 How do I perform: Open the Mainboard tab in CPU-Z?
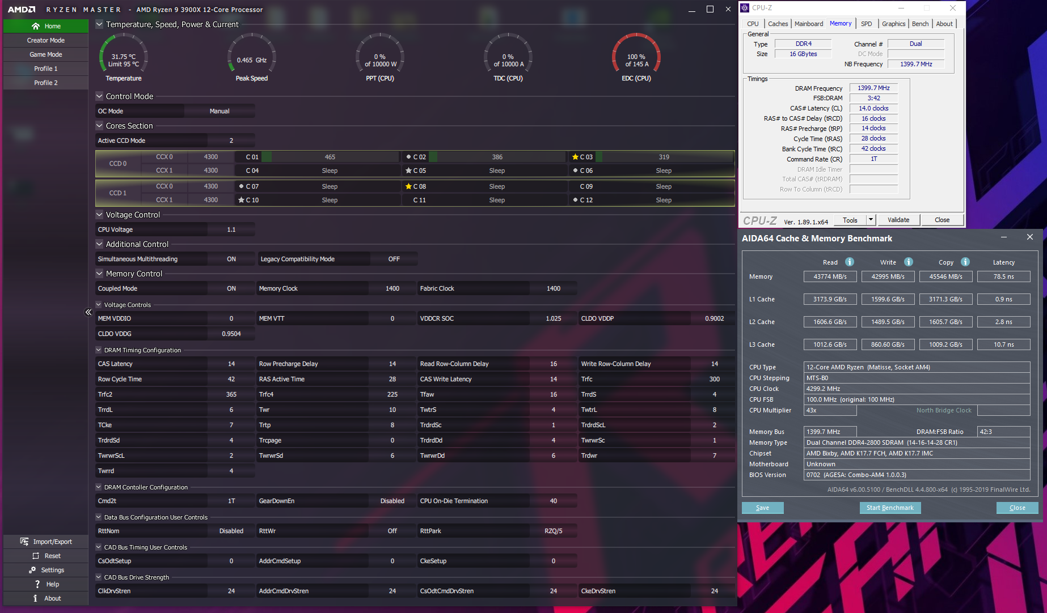808,24
